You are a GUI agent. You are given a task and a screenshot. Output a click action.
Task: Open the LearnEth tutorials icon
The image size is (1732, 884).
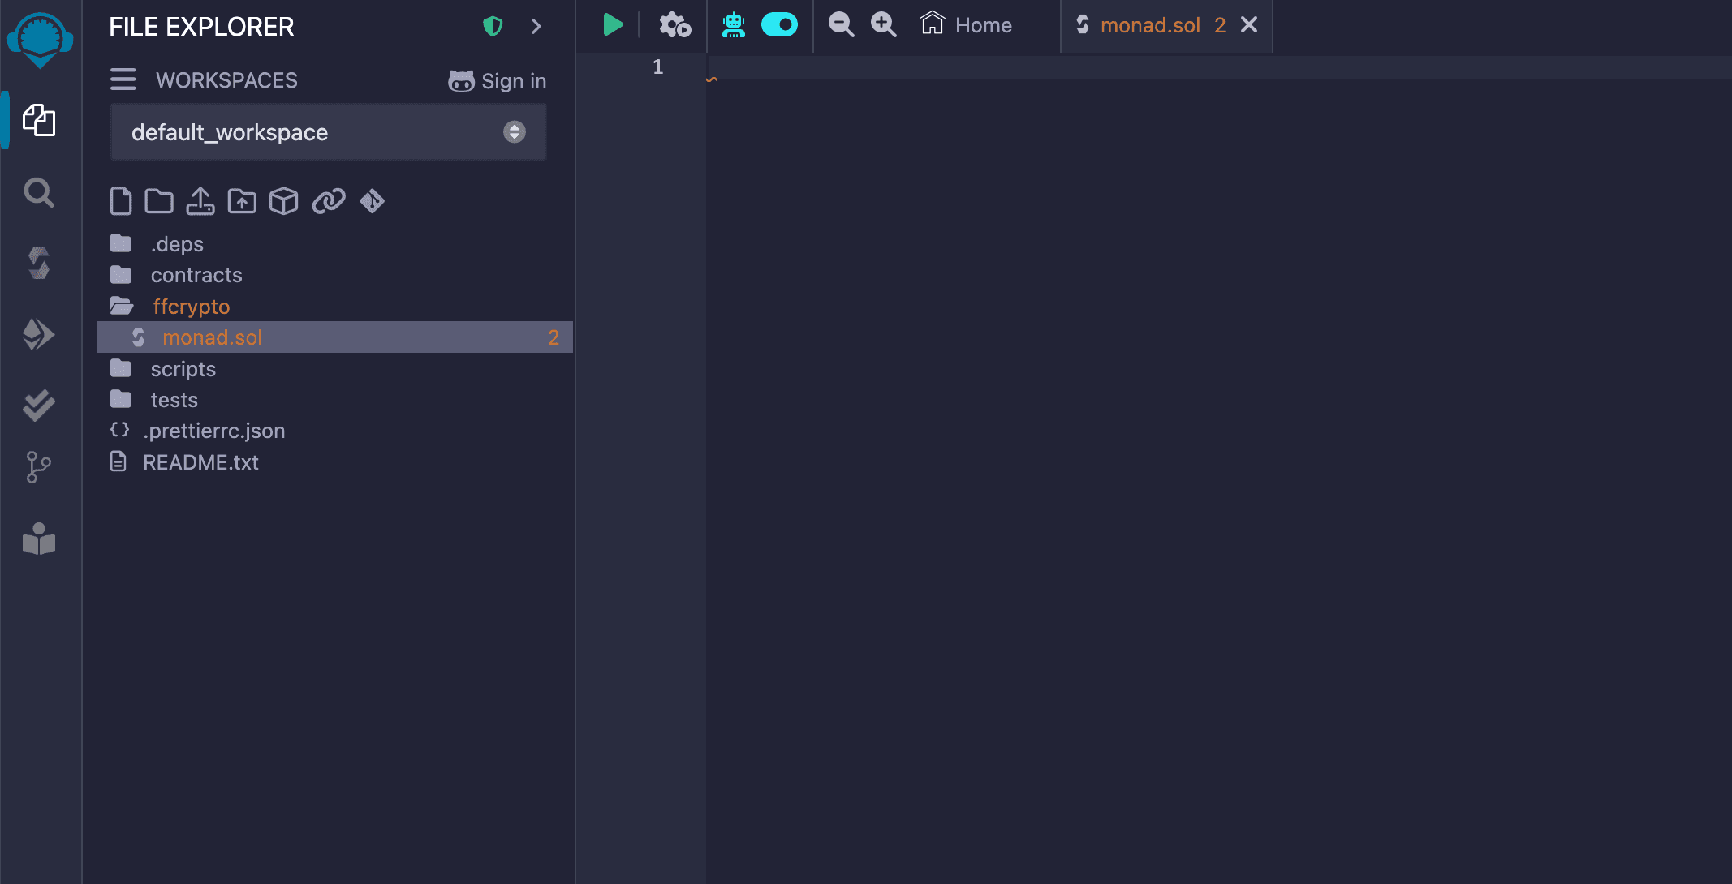tap(39, 539)
